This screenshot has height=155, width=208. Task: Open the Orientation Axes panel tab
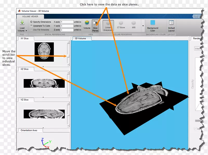(x=29, y=130)
